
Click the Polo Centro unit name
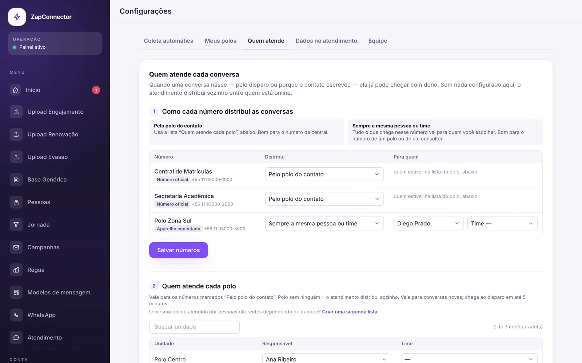coord(170,359)
